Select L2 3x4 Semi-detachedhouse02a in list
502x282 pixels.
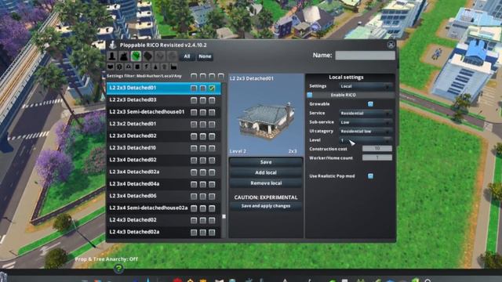click(164, 208)
